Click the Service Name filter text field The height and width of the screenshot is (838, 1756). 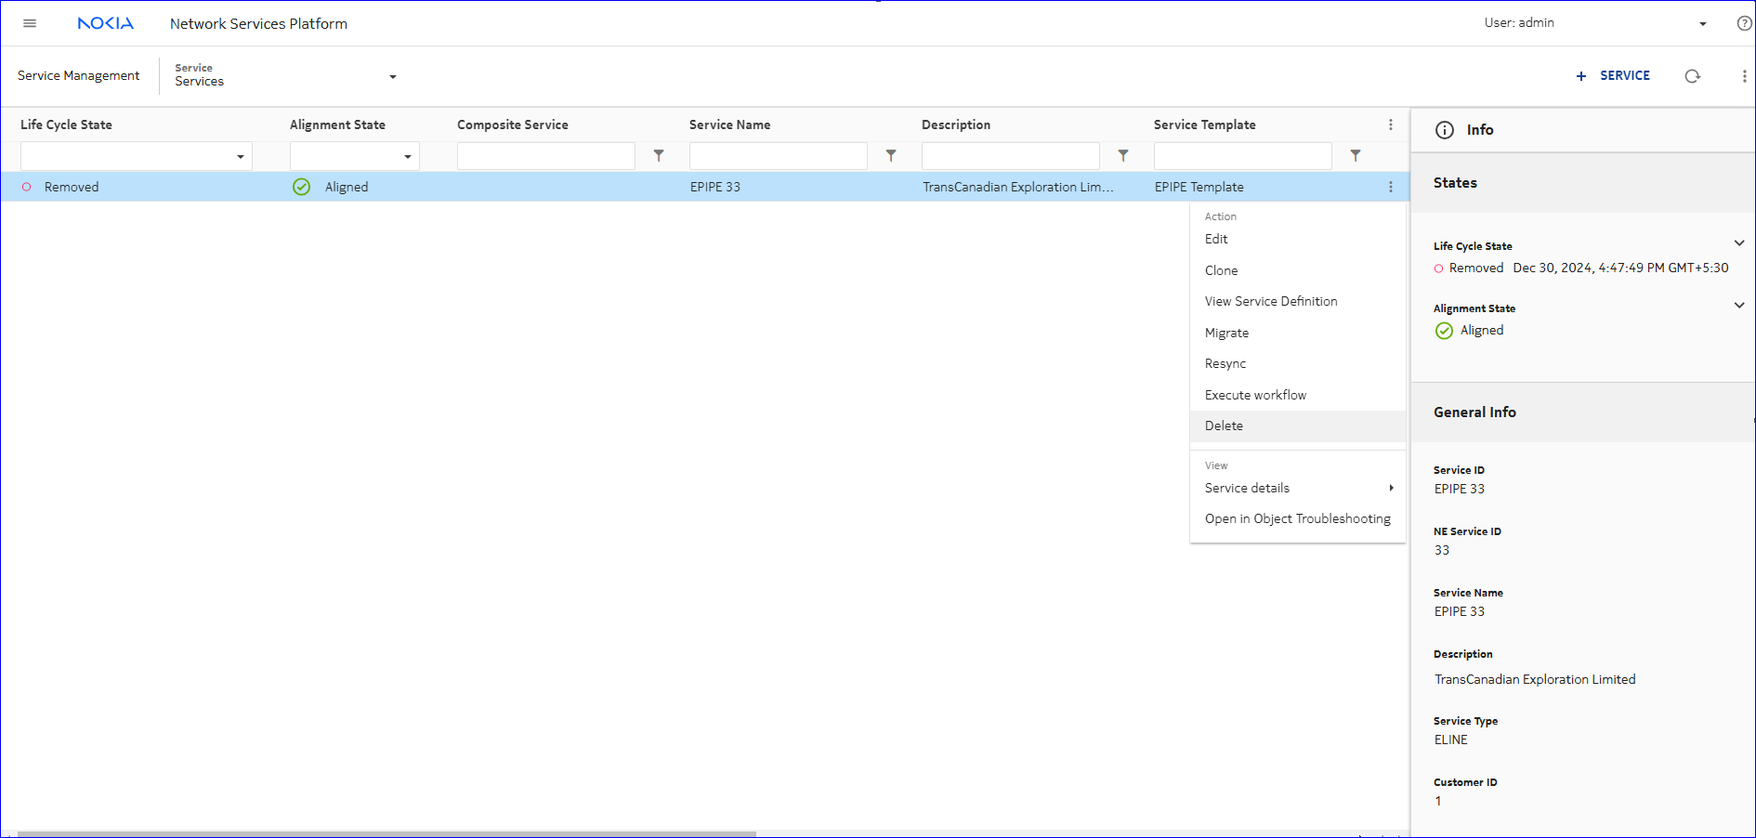coord(778,156)
